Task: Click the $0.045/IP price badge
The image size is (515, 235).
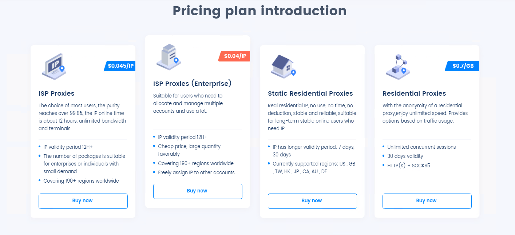Action: (x=120, y=66)
